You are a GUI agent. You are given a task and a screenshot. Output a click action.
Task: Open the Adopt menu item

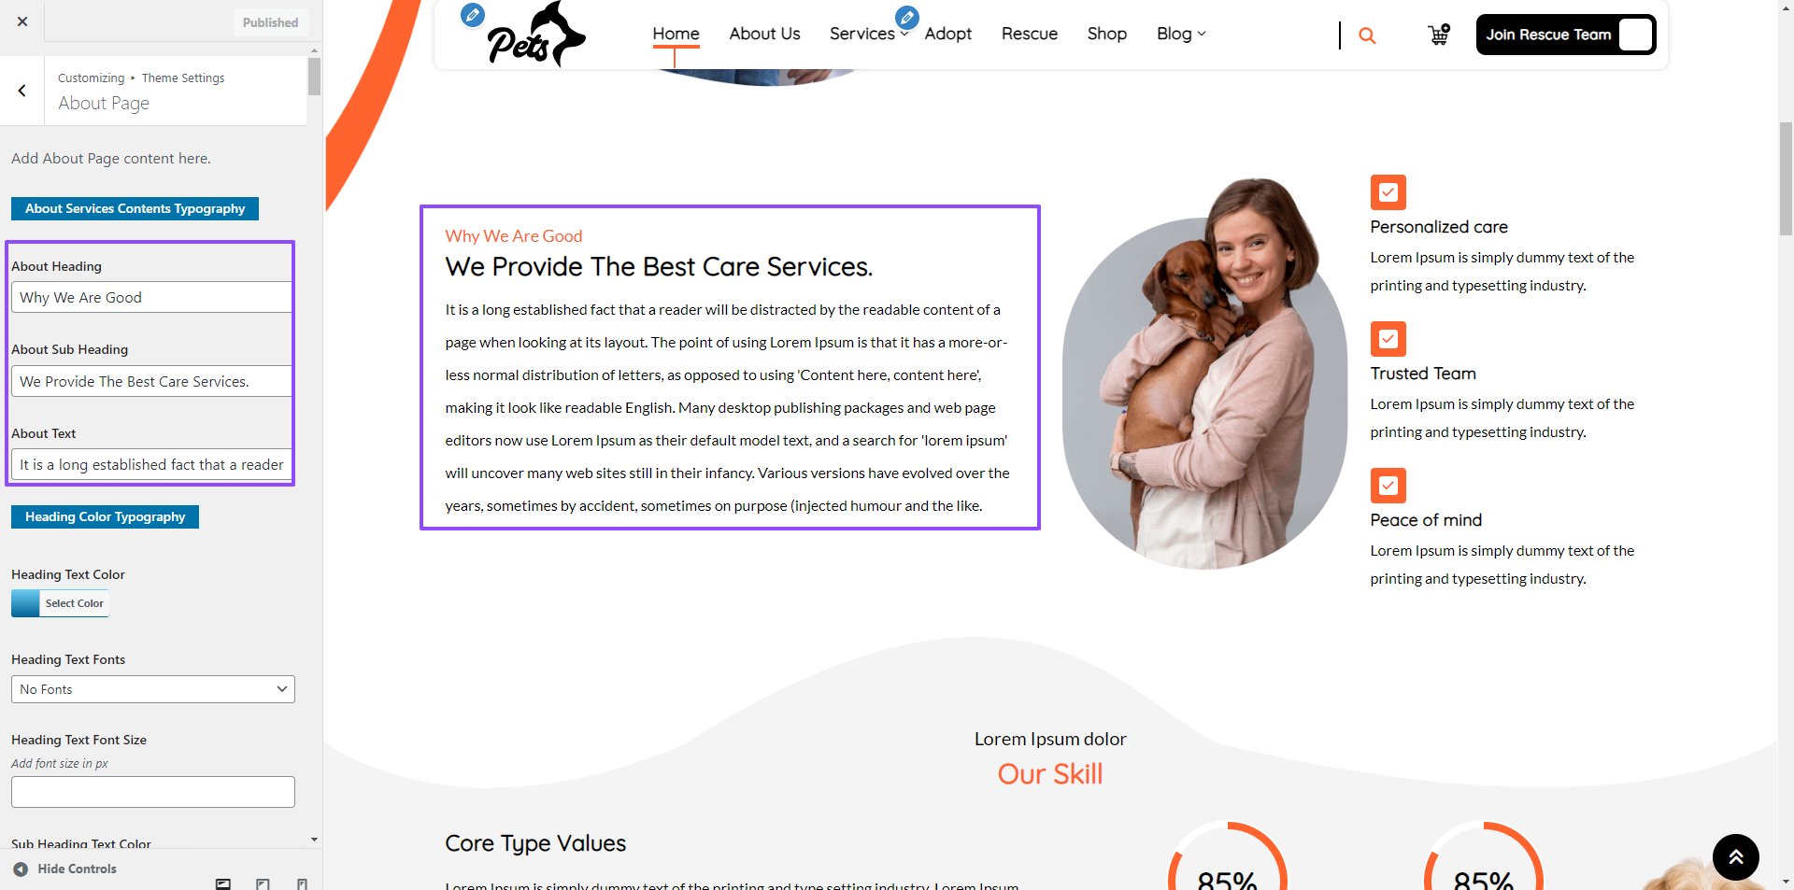tap(947, 34)
